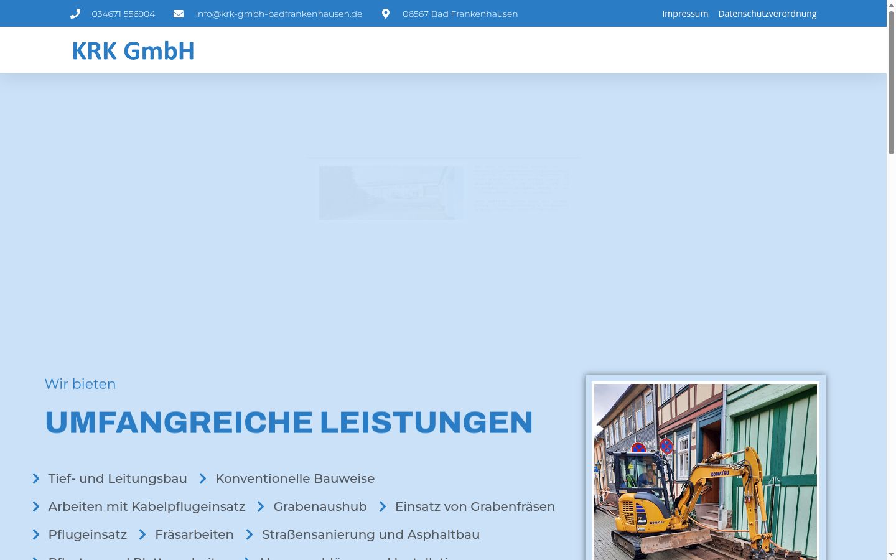
Task: Click chevron beside Straßensanierung und Asphaltbau
Action: (x=250, y=534)
